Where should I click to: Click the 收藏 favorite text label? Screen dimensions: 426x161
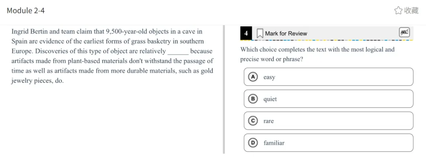(x=411, y=11)
